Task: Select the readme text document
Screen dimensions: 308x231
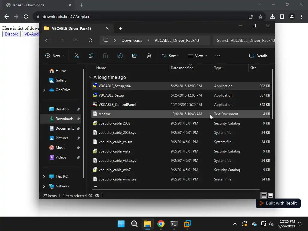Action: (180, 114)
